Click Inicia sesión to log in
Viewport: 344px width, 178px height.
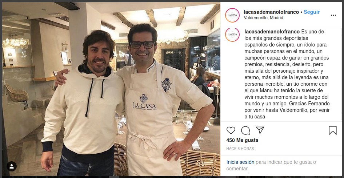coord(240,162)
